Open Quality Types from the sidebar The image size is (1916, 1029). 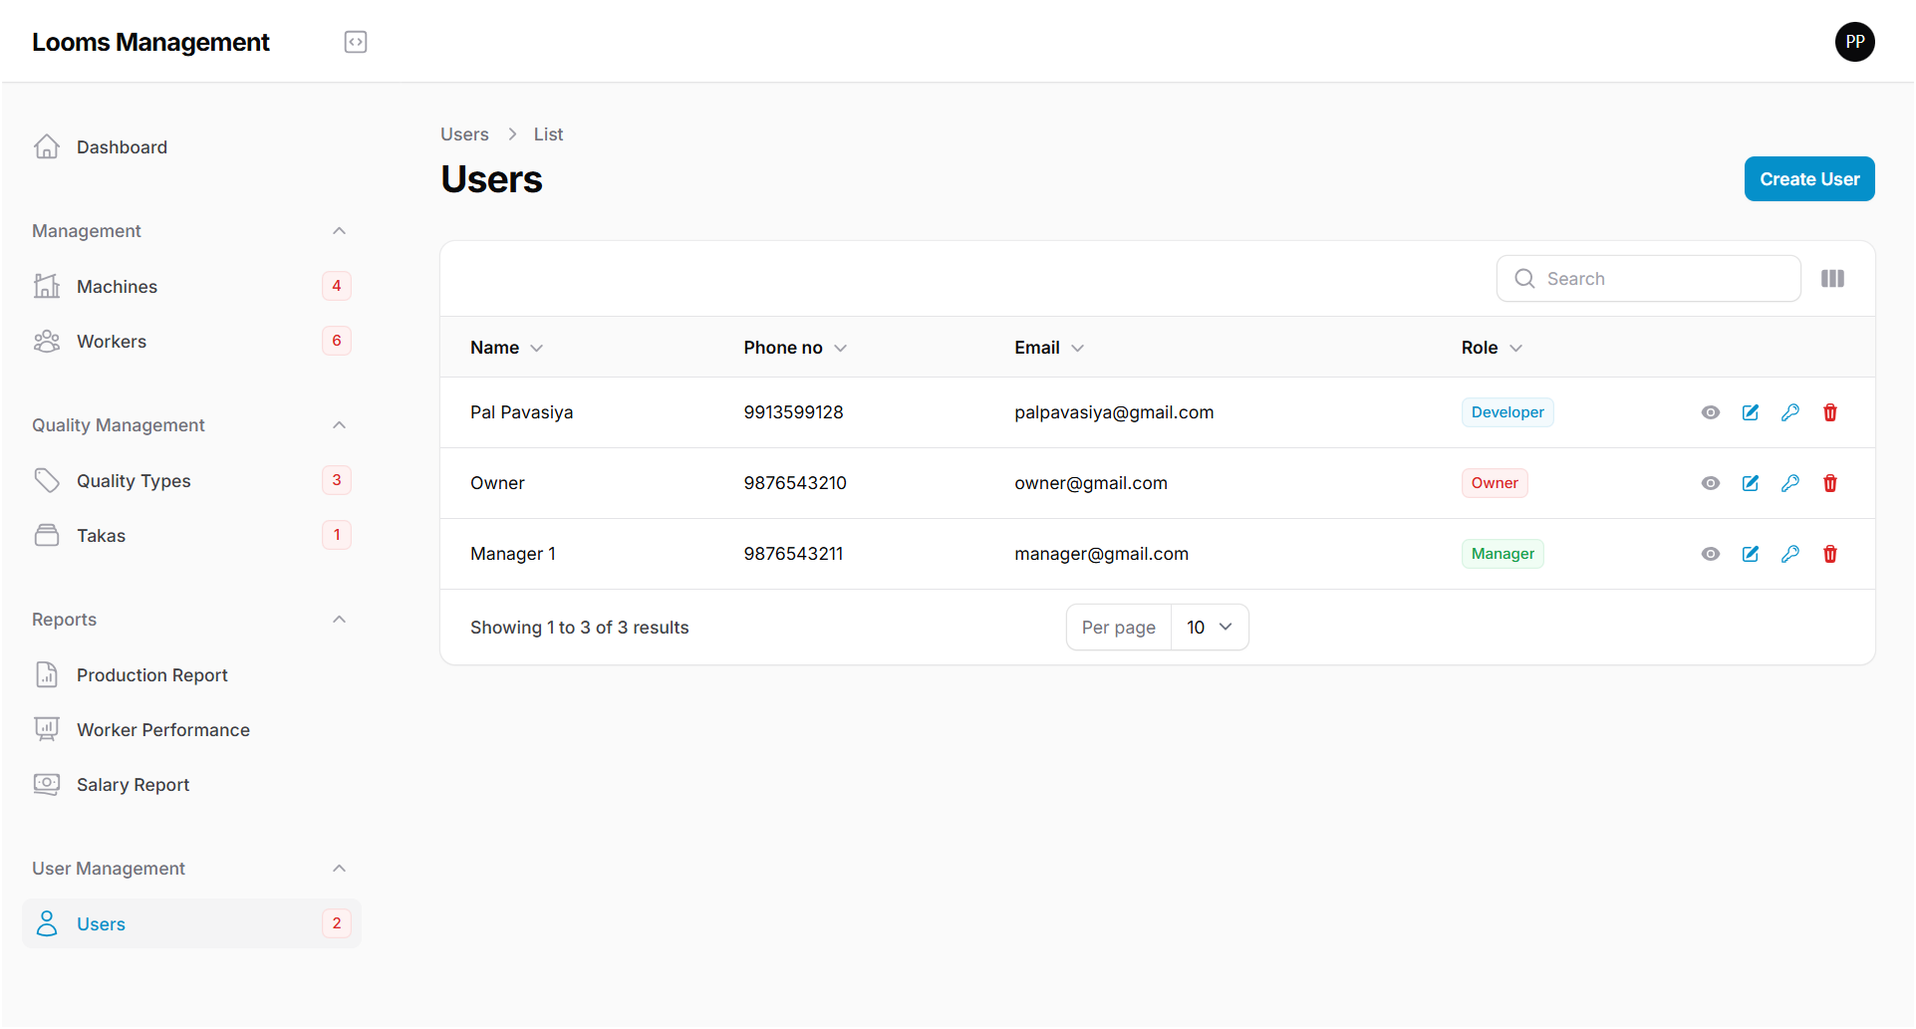coord(133,480)
